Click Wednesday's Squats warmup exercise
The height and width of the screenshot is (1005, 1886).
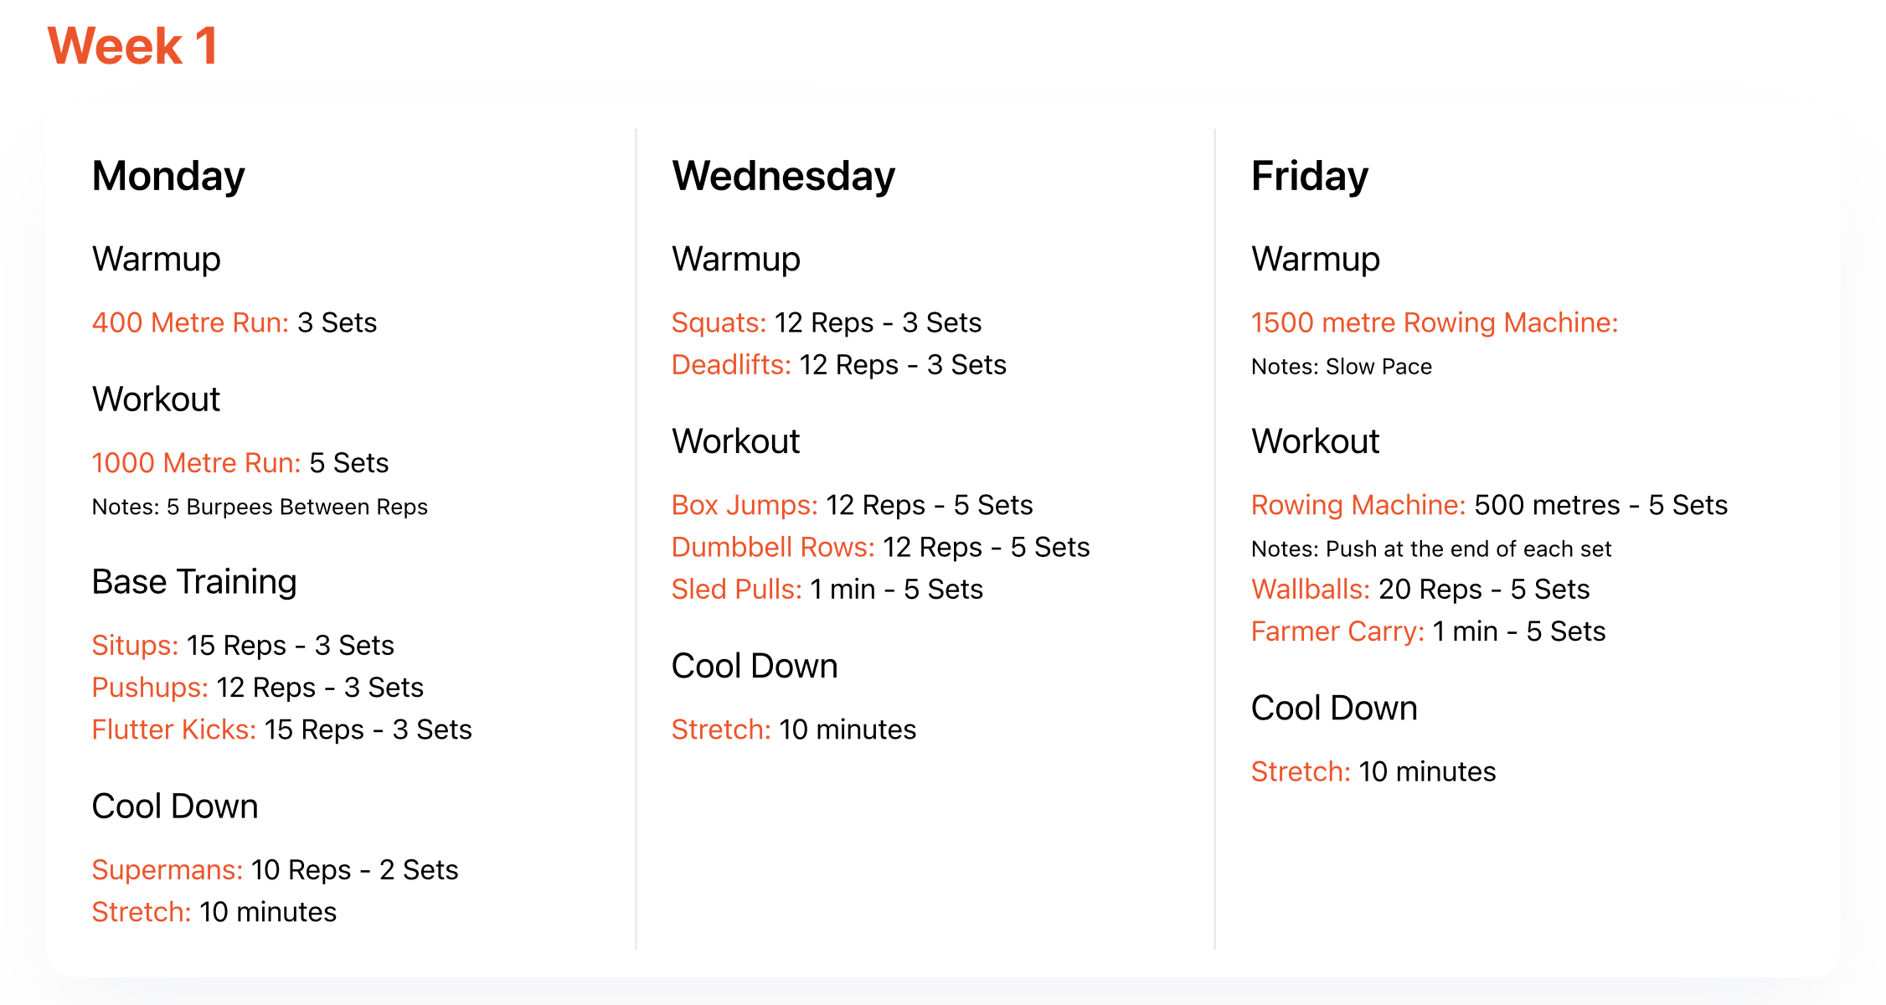pyautogui.click(x=719, y=322)
